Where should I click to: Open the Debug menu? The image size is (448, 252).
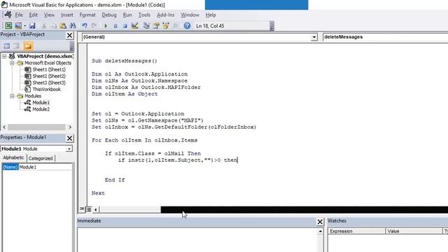(109, 15)
